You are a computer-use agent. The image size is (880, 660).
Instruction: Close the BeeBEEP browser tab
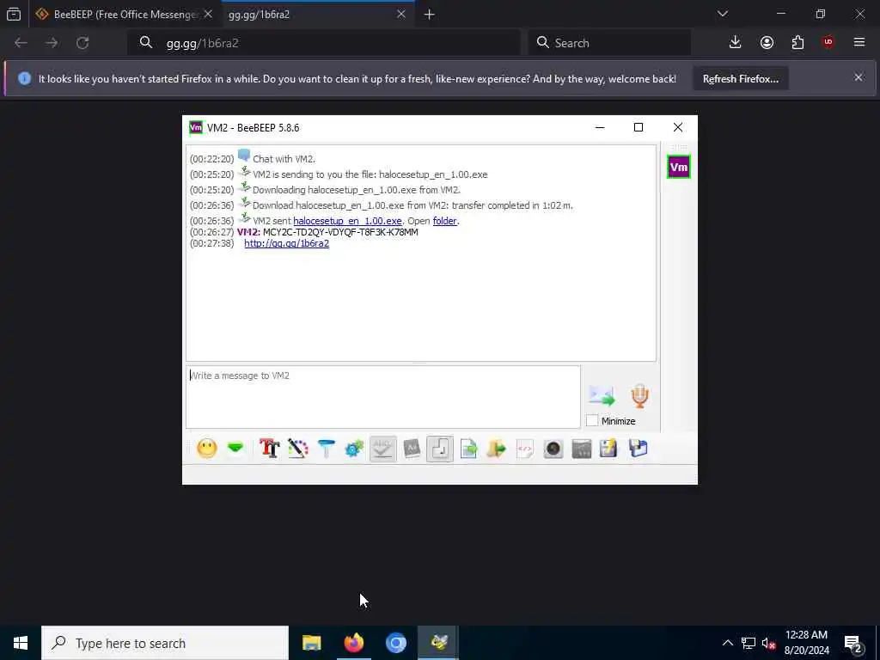click(208, 15)
